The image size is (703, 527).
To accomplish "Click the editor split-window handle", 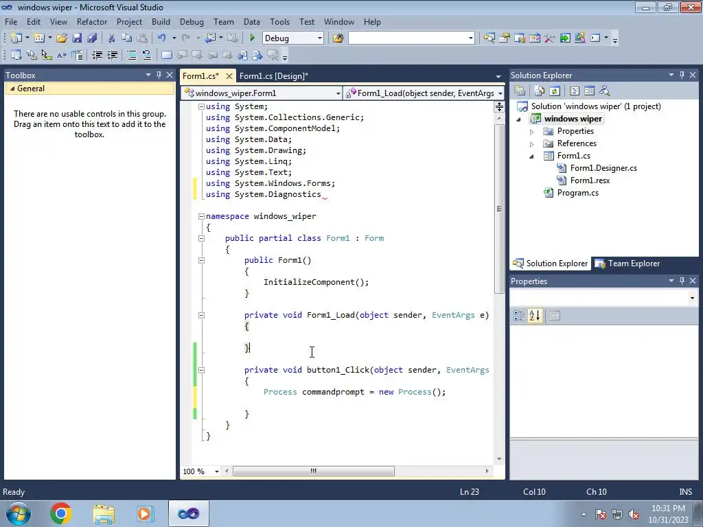I will click(x=499, y=106).
